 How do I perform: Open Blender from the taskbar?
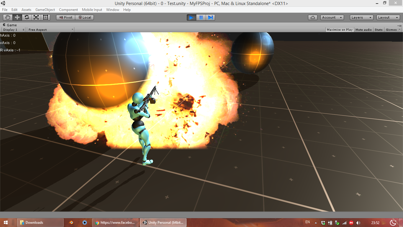71,223
